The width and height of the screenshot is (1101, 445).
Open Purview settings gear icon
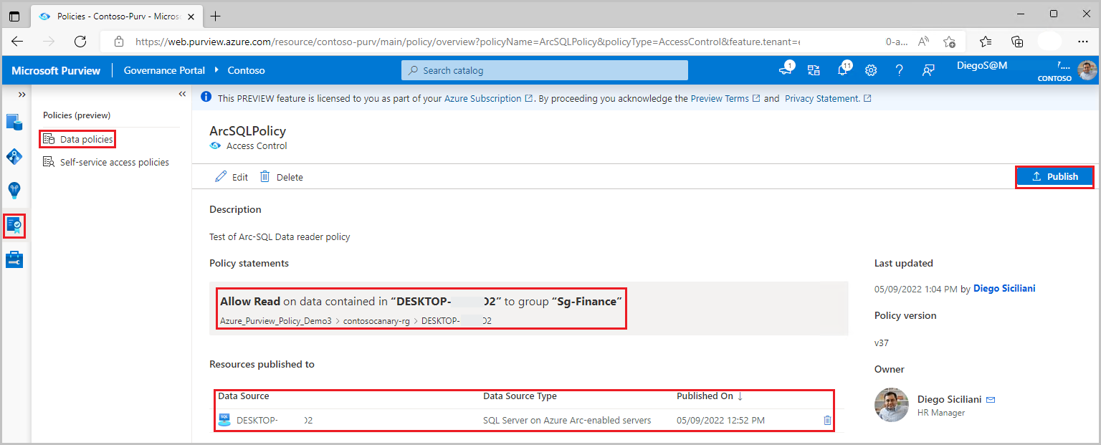pos(870,70)
